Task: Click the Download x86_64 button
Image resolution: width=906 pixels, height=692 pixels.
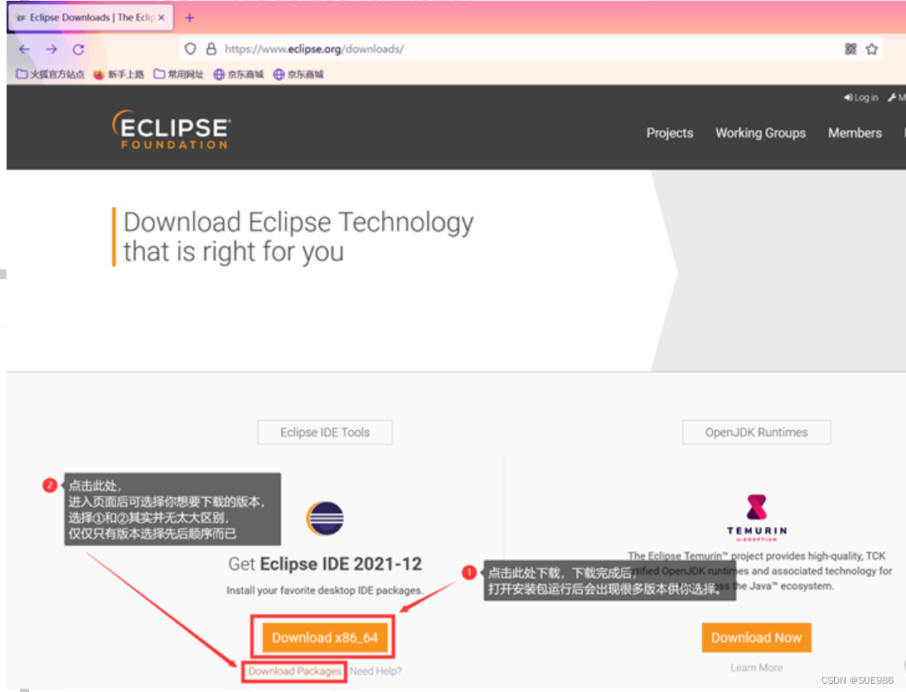Action: [323, 637]
